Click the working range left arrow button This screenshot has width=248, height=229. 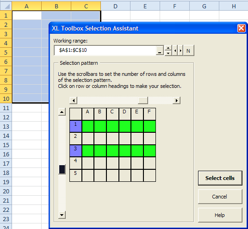click(x=175, y=50)
